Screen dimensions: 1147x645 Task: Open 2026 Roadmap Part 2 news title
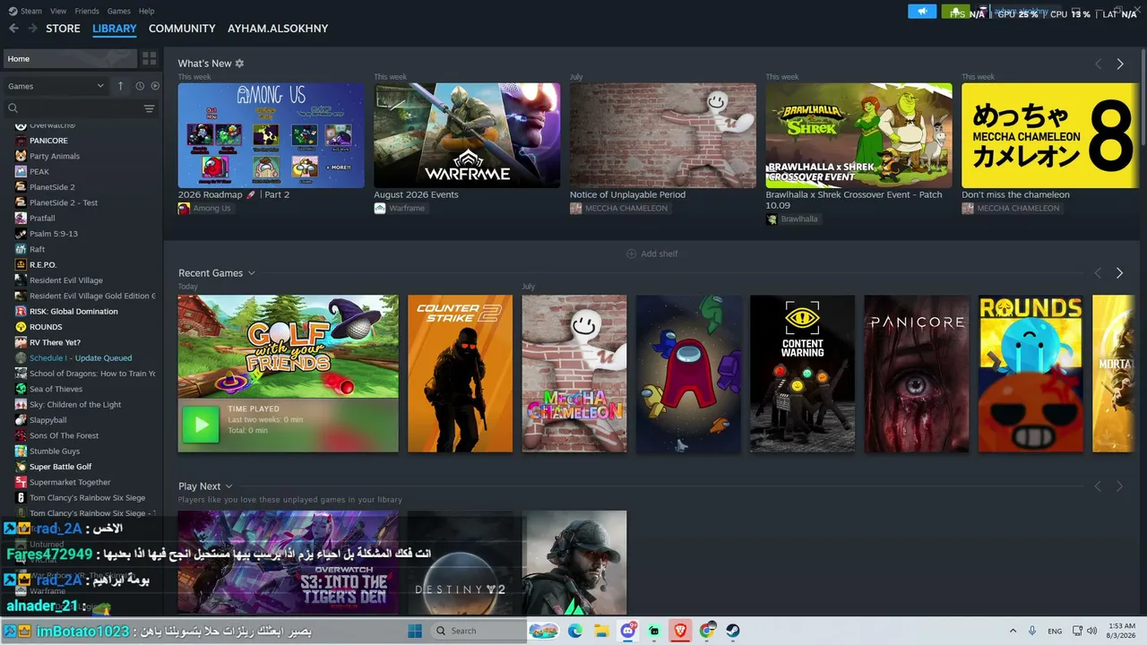[234, 194]
